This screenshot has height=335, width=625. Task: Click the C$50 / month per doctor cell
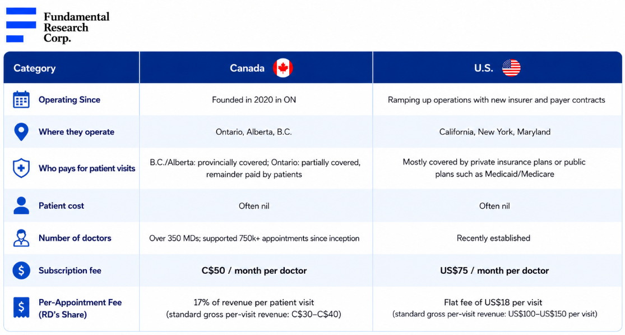(254, 270)
